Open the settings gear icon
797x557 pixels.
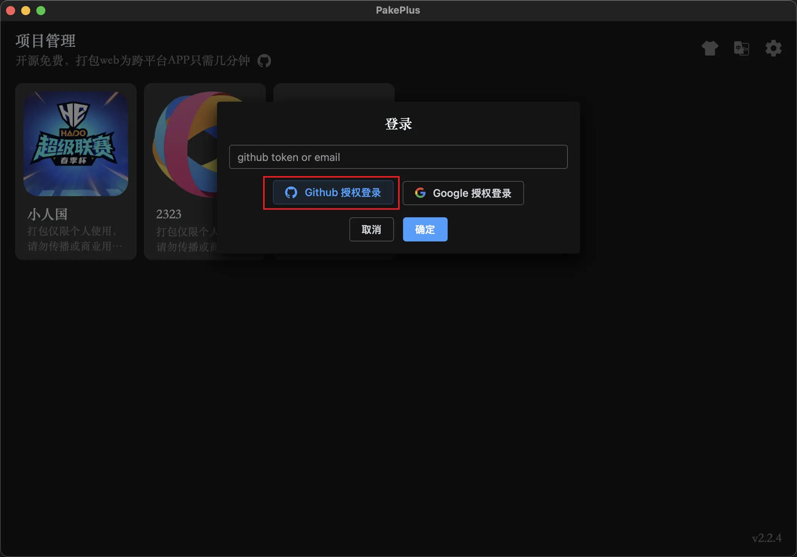773,48
